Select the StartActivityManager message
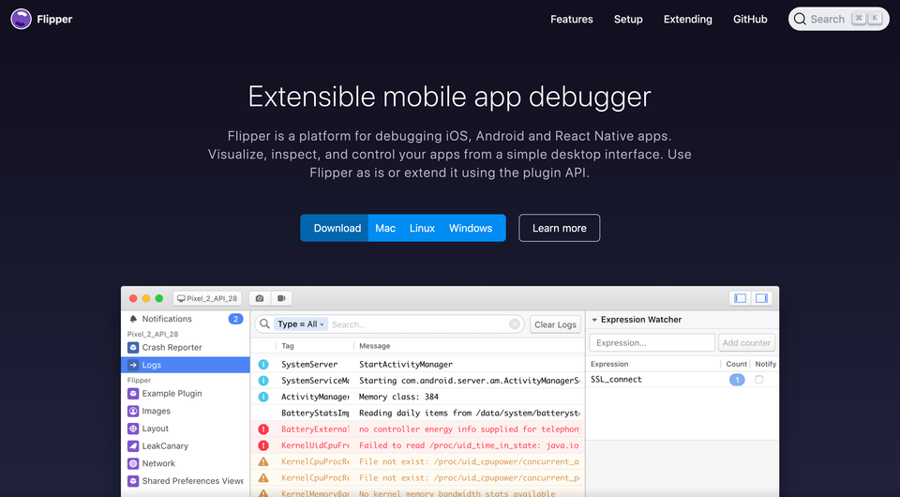The image size is (900, 497). (406, 365)
